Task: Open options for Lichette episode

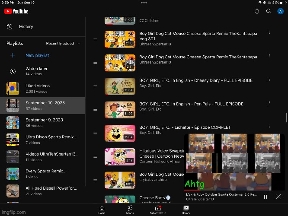Action: click(269, 126)
